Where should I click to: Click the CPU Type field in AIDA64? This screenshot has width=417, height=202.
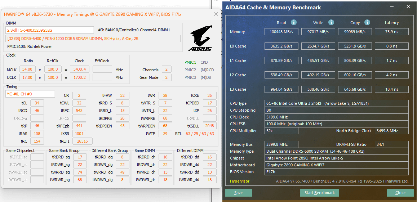click(337, 103)
